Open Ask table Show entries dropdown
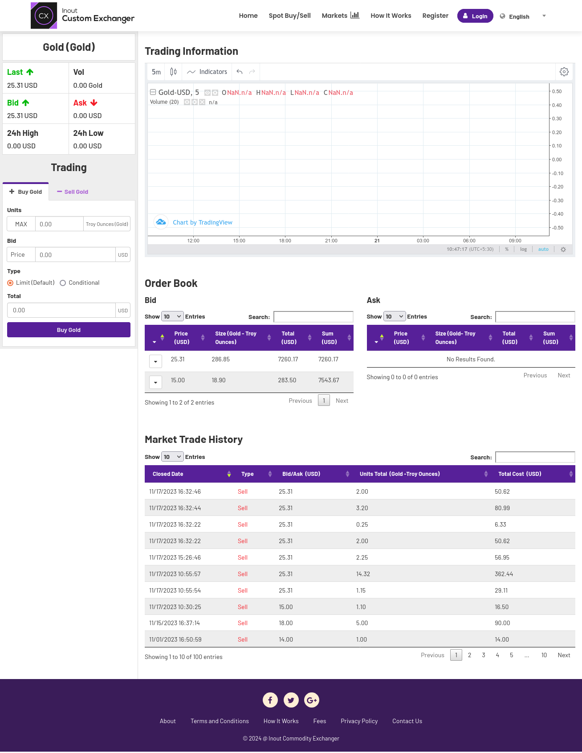 pyautogui.click(x=395, y=316)
